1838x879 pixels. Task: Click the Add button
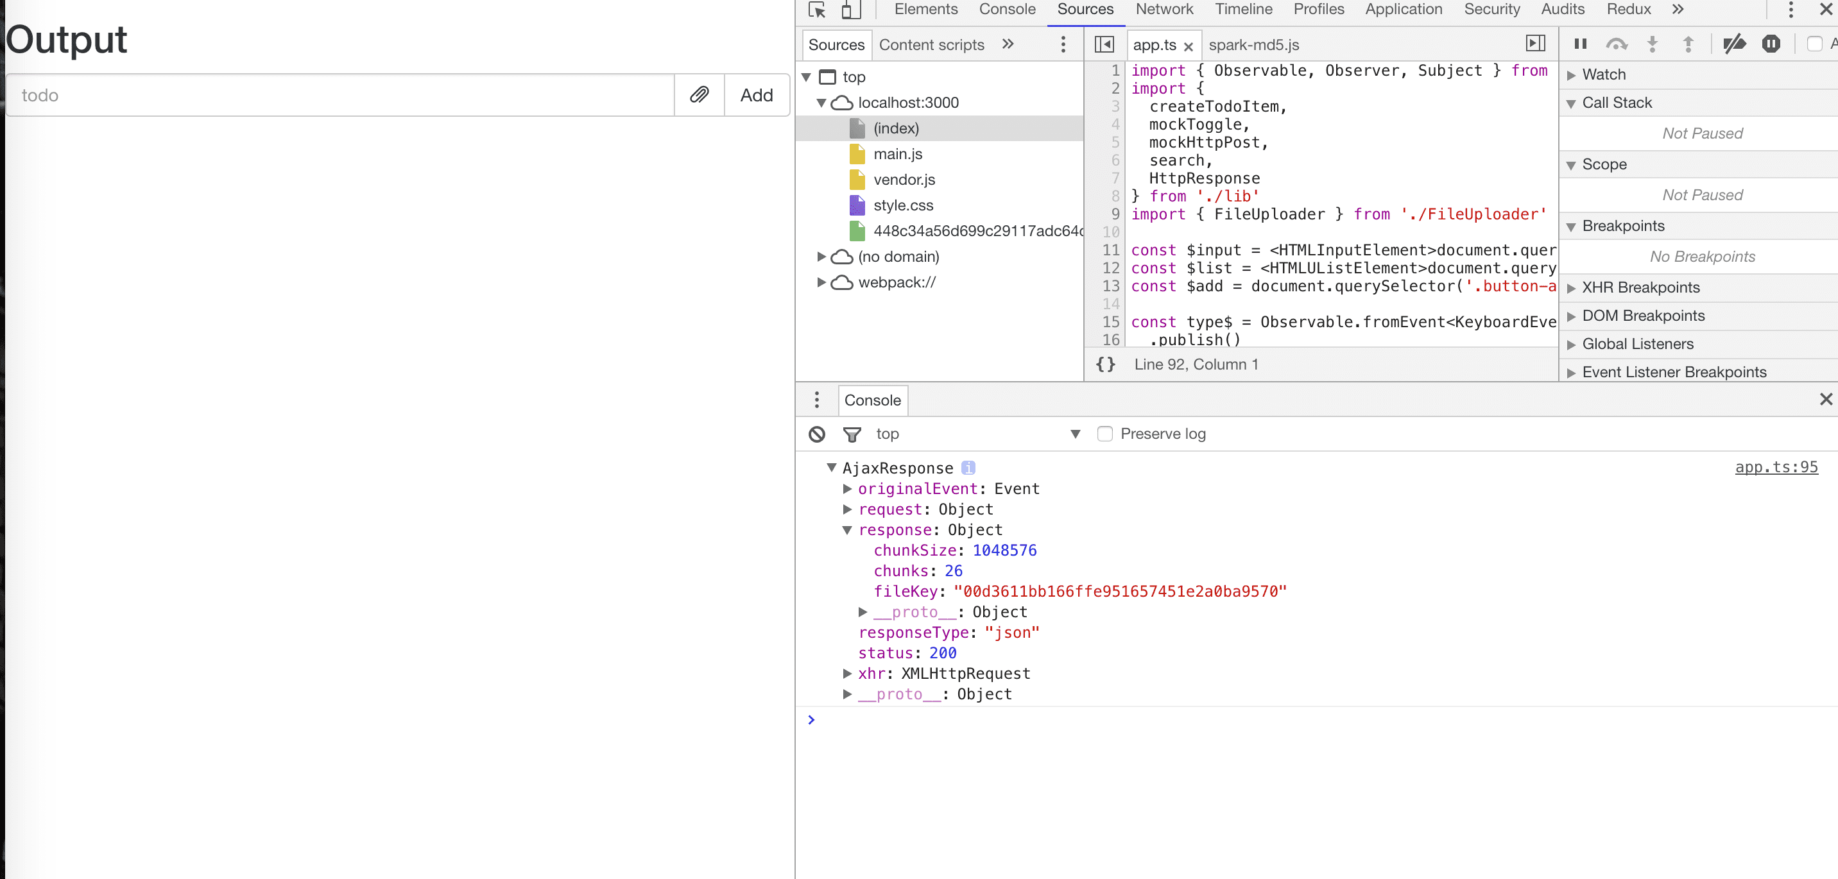point(757,95)
